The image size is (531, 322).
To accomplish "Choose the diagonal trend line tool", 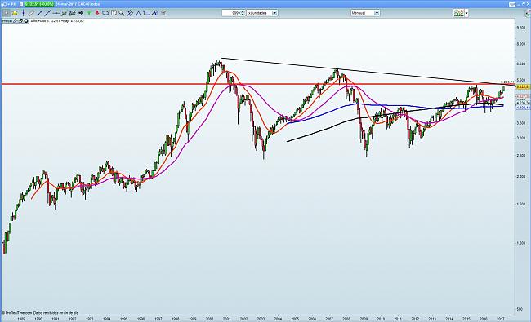I will (x=47, y=13).
